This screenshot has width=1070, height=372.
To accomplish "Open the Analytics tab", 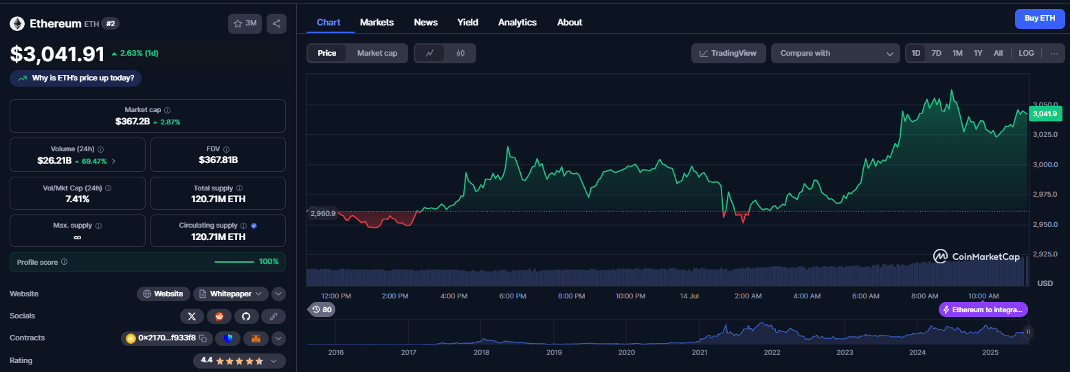I will point(517,22).
